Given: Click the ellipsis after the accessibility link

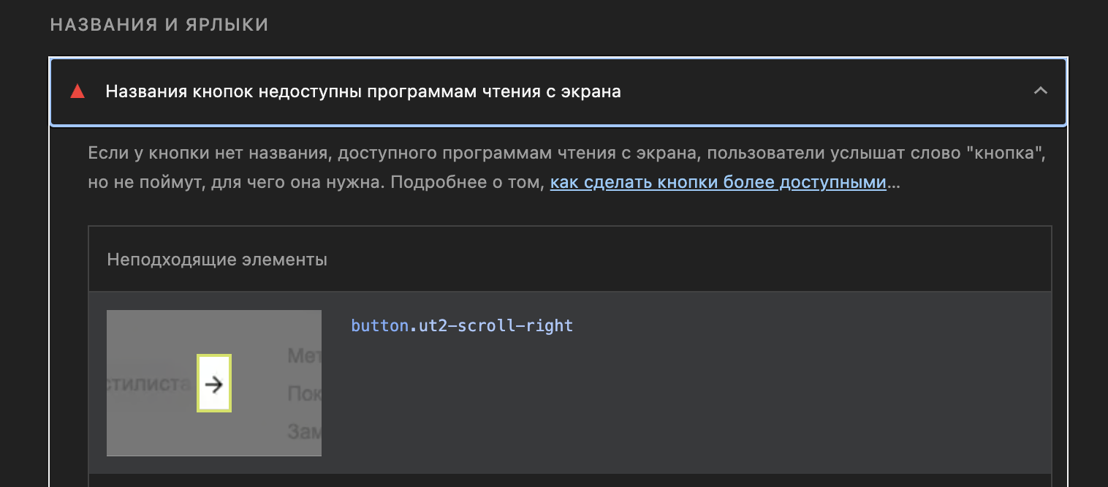Looking at the screenshot, I should click(x=894, y=182).
